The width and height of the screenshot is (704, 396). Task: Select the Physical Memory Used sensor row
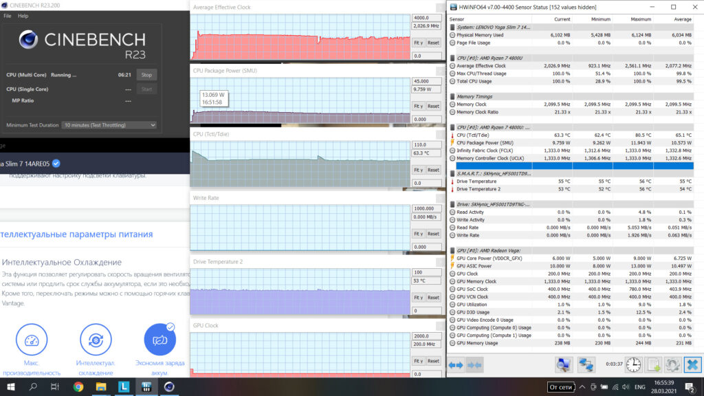(x=571, y=35)
